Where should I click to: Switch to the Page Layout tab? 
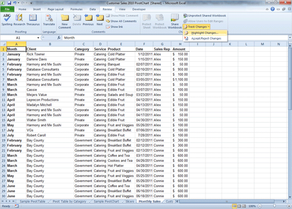[x=56, y=9]
